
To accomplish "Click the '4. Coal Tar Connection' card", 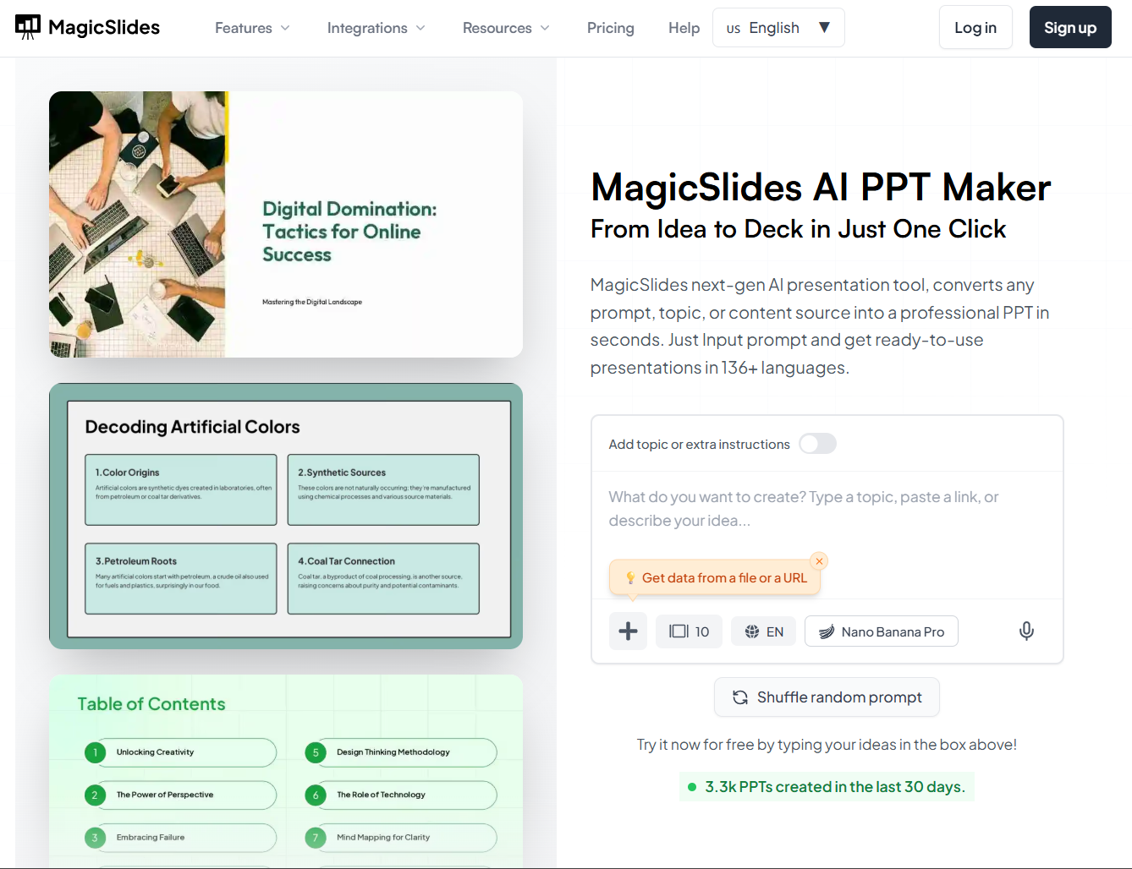I will pos(383,578).
